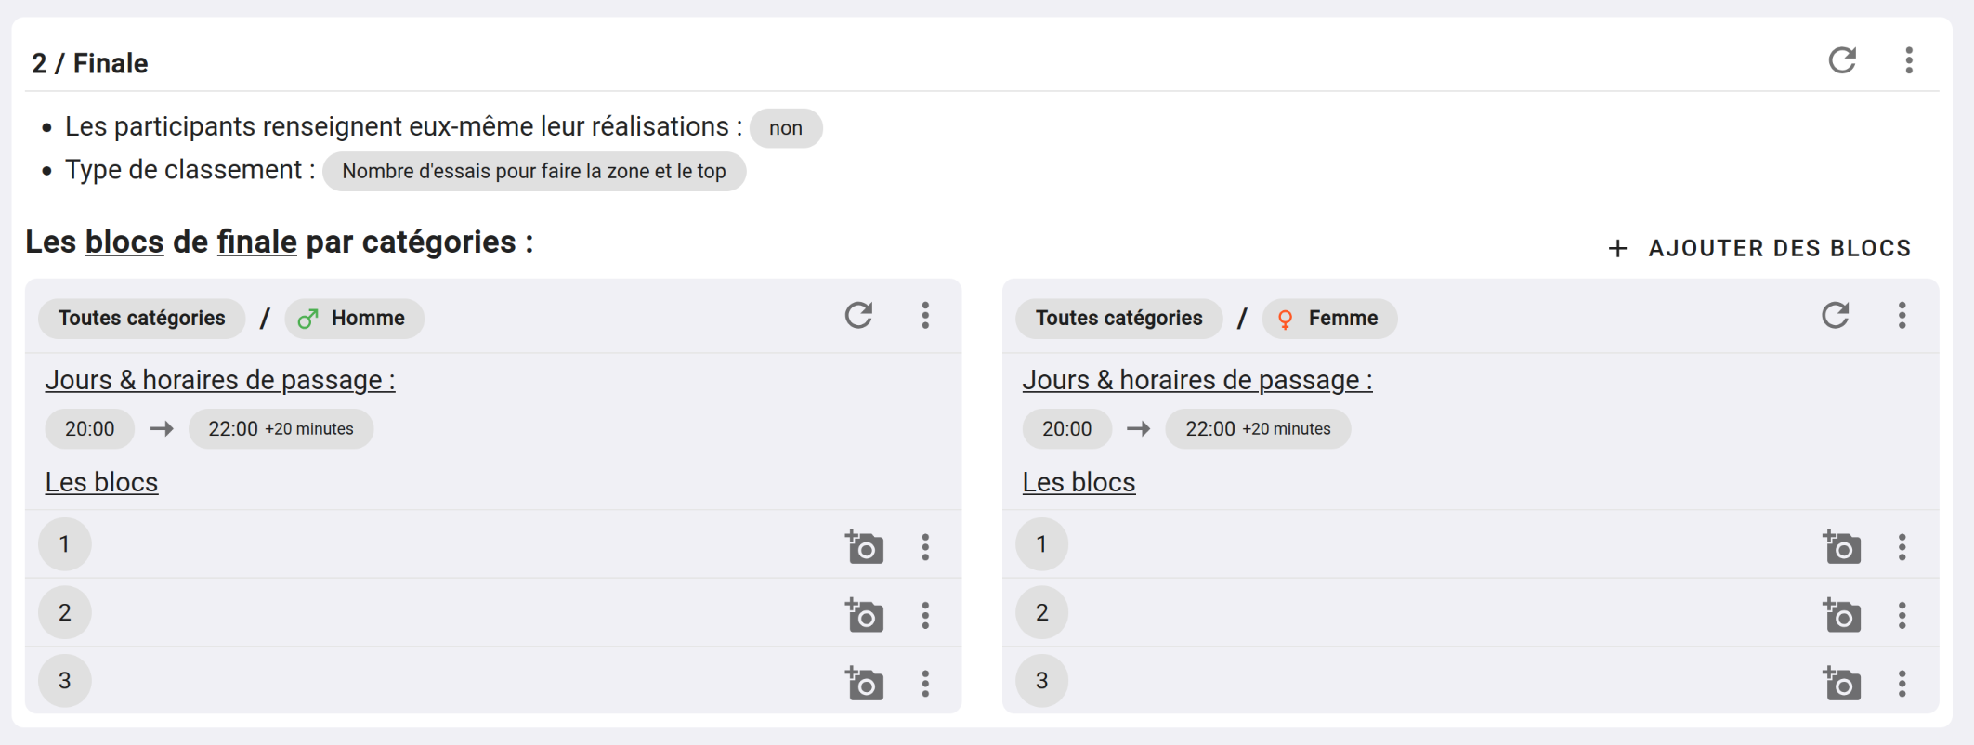This screenshot has height=745, width=1974.
Task: Refresh the Homme category blocks
Action: 858,316
